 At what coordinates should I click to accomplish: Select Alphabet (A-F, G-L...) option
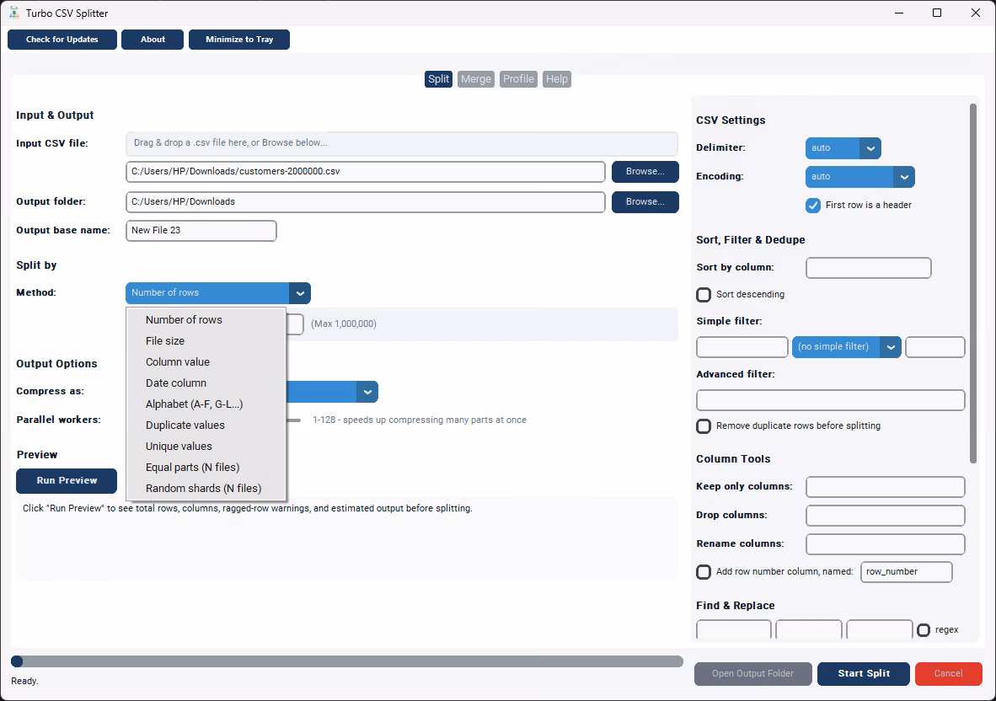tap(206, 404)
